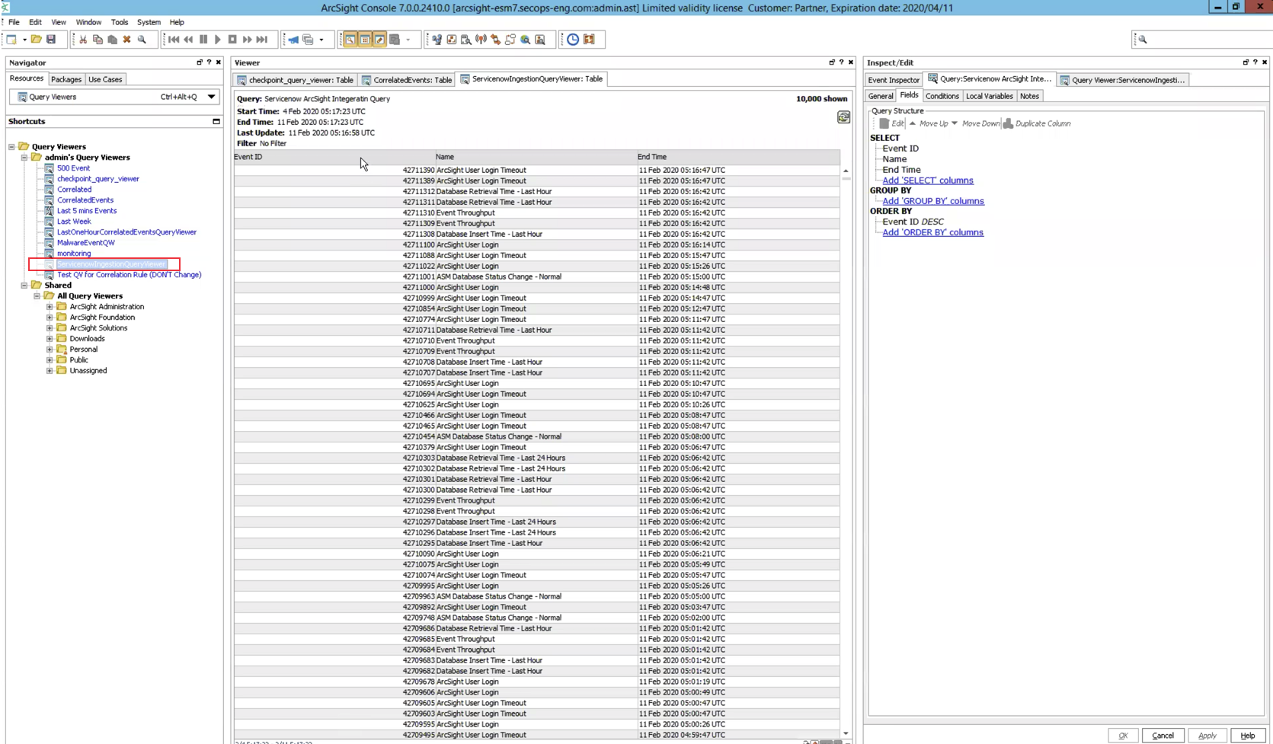Open dropdown arrow next to New icon
Viewport: 1273px width, 744px height.
click(x=24, y=40)
